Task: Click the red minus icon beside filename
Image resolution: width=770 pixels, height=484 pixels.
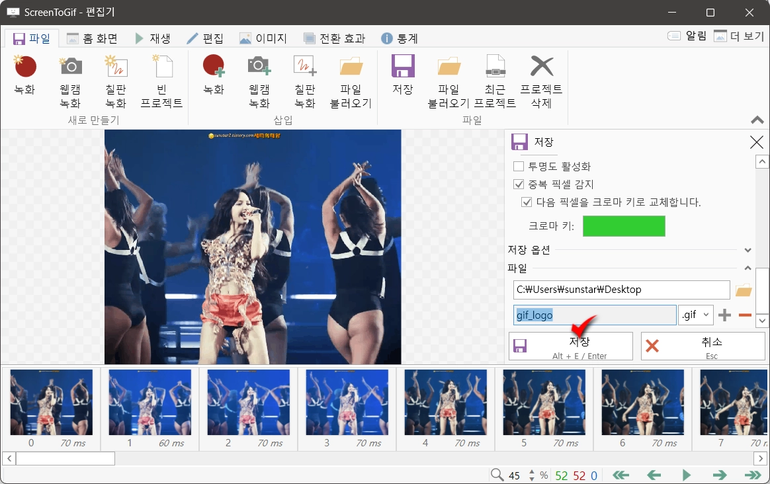Action: (745, 315)
